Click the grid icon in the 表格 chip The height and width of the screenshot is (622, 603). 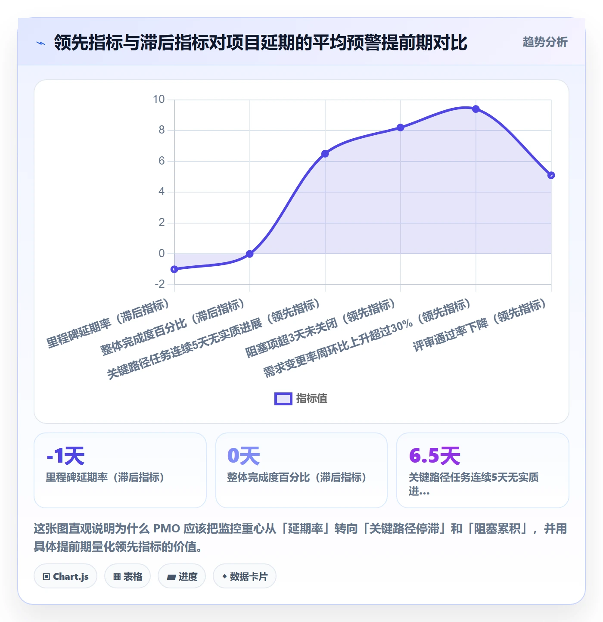[117, 577]
